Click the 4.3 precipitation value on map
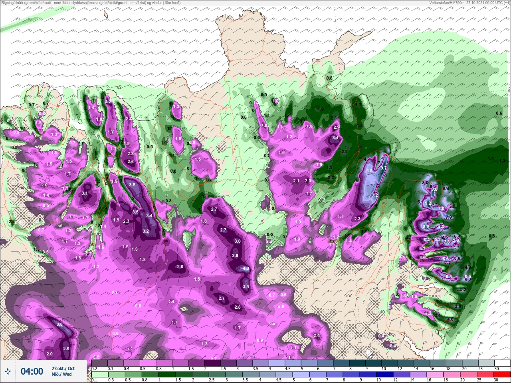Viewport: 511px width, 383px height. tap(246, 269)
